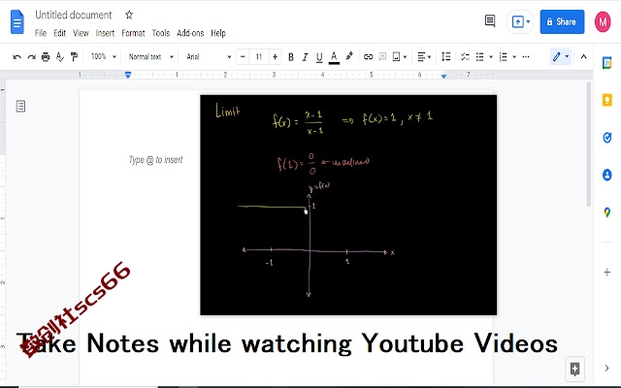Open the text color picker
This screenshot has height=388, width=621.
click(334, 57)
